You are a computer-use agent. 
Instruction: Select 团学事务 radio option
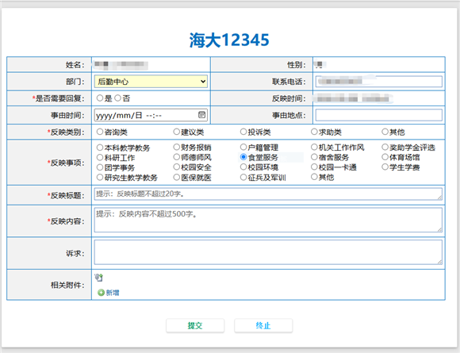[100, 167]
